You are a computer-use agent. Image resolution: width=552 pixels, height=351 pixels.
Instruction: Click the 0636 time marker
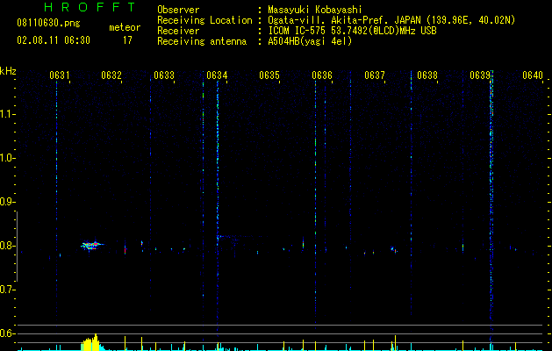(x=322, y=75)
